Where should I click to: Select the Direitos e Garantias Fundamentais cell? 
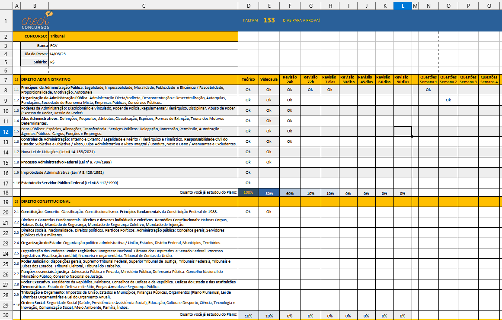click(x=129, y=222)
